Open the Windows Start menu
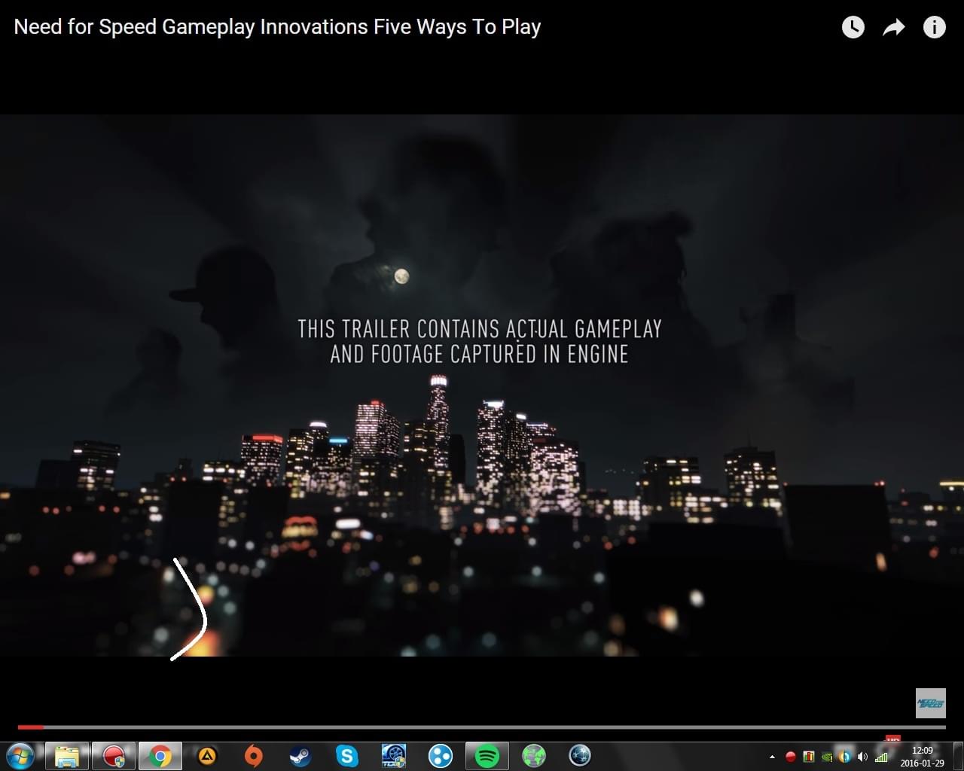 20,755
